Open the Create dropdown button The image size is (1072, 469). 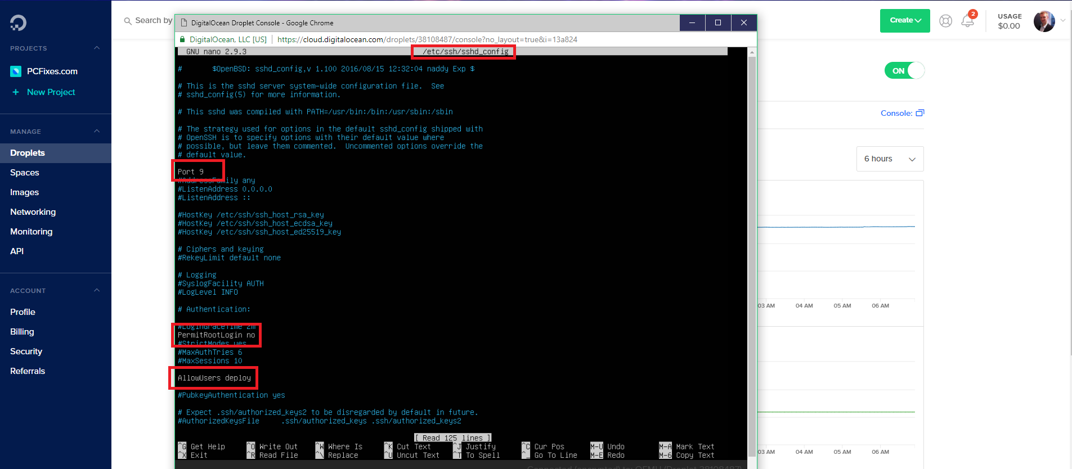click(x=905, y=21)
